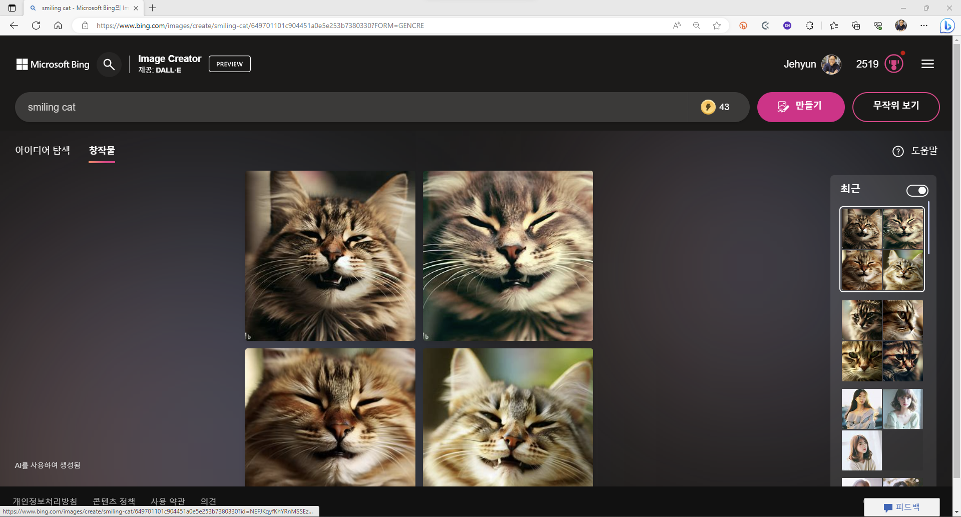
Task: Open bottom-right cat with green background
Action: click(508, 417)
